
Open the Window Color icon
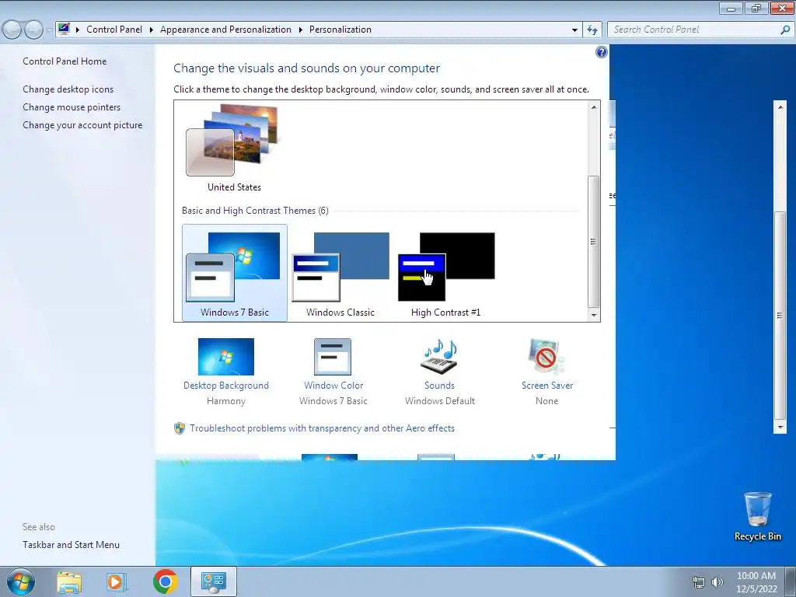(x=333, y=357)
